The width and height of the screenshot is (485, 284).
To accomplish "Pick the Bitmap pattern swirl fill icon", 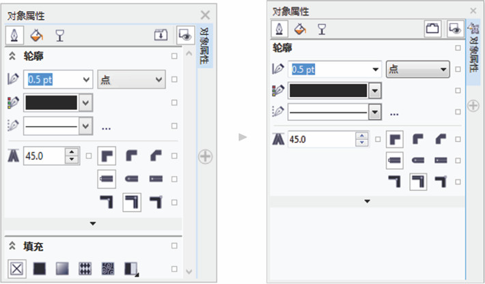I will [x=108, y=268].
